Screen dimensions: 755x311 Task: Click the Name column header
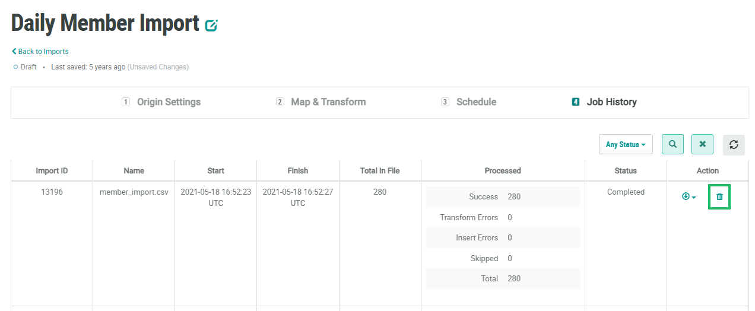tap(134, 171)
